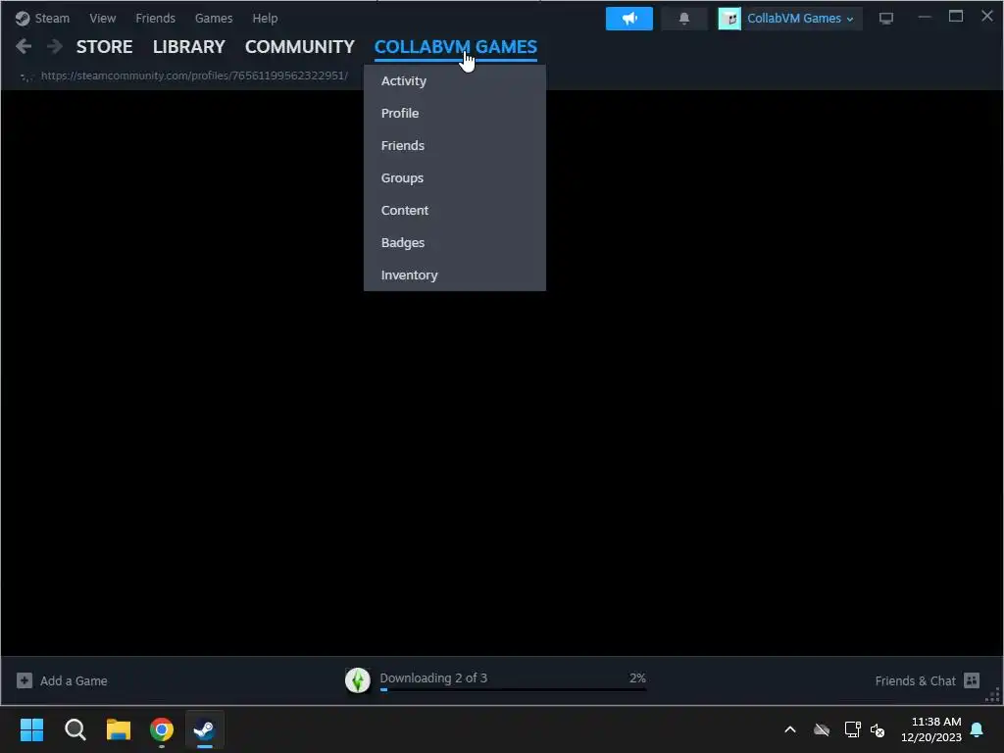Screen dimensions: 1004x753
Task: Click the downloading game's green icon
Action: tap(357, 680)
